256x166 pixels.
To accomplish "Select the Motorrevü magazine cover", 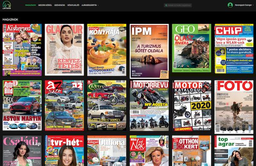I will click(149, 106).
